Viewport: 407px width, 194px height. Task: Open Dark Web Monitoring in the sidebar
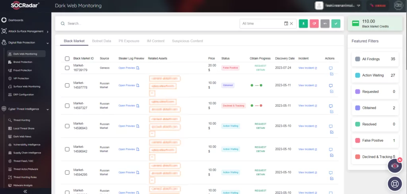coord(25,54)
